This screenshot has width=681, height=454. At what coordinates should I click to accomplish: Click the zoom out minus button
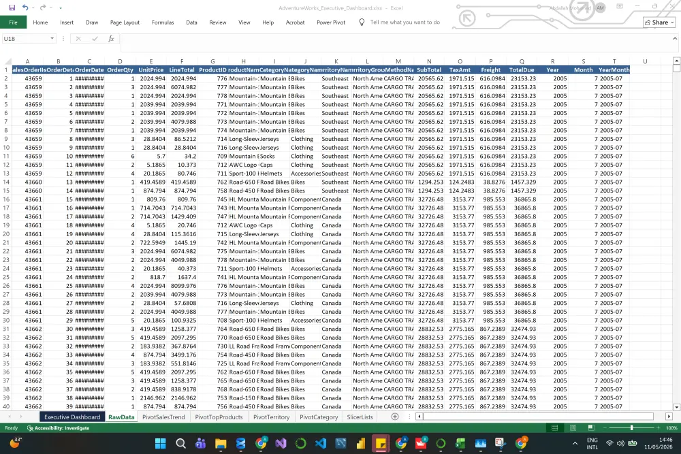point(604,428)
